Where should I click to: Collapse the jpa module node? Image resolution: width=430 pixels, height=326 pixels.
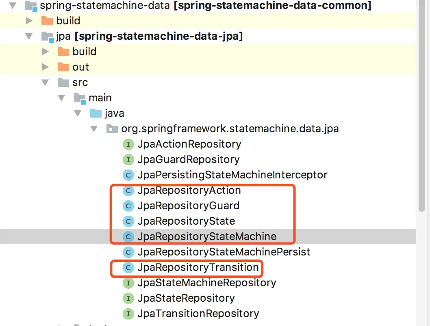[28, 36]
